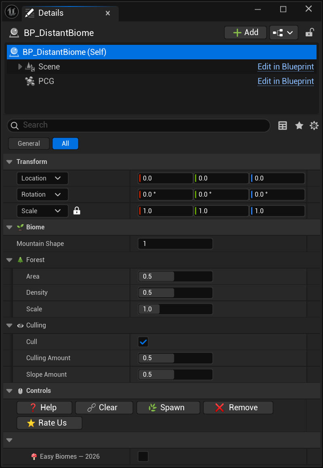Click the BP_DistantBiome actor title
Image resolution: width=323 pixels, height=468 pixels.
59,33
